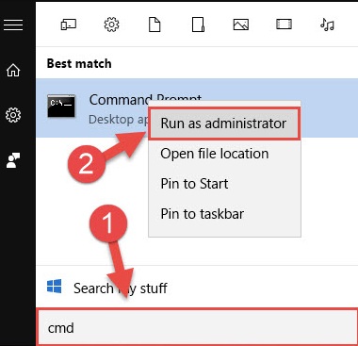Click the Best match heading
The height and width of the screenshot is (346, 358).
(79, 63)
